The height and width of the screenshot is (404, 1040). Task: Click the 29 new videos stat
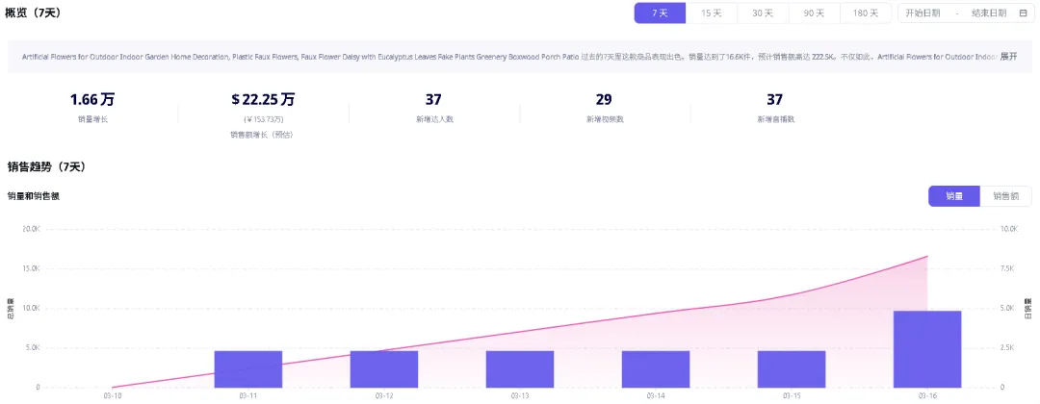[x=604, y=99]
